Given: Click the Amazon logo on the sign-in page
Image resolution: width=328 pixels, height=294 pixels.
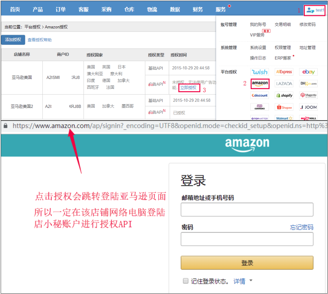Looking at the screenshot, I should [247, 145].
